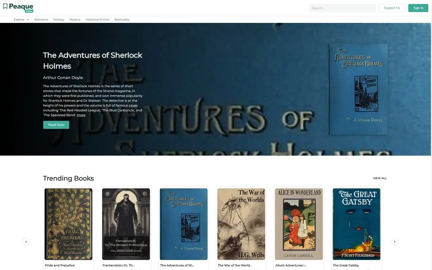Expand description with the 'more' link
The image size is (432, 270).
coord(81,115)
